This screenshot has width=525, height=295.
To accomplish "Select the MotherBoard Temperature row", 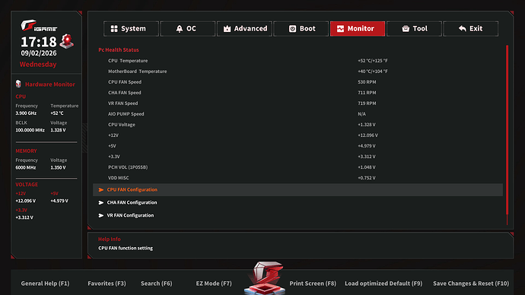I will pos(297,71).
